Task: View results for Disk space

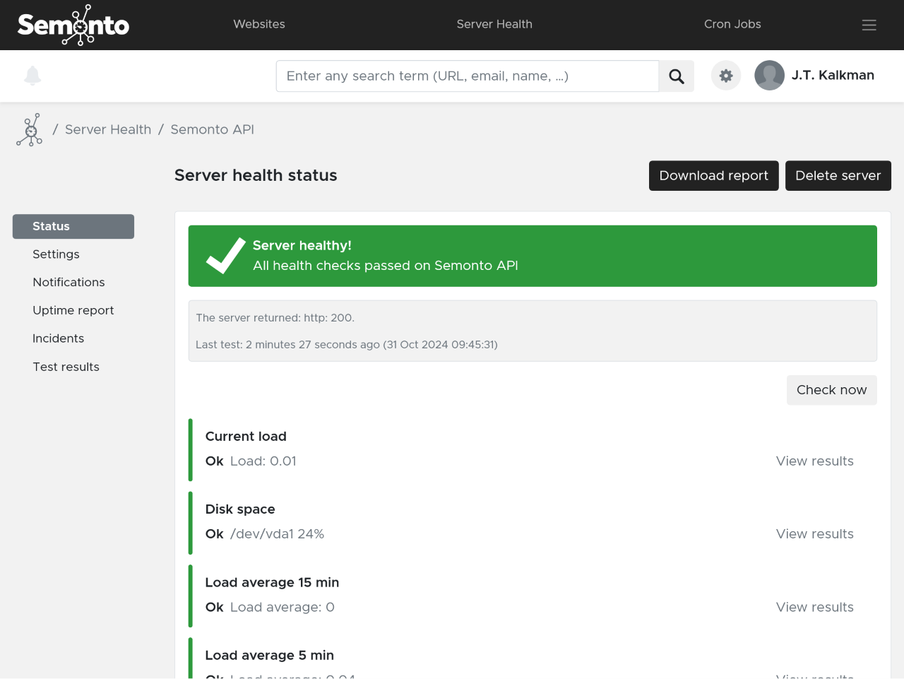Action: [x=815, y=534]
